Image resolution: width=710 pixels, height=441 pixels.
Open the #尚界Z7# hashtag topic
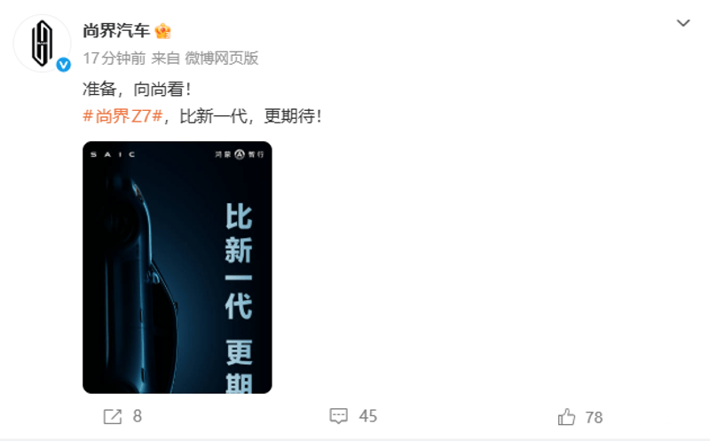click(122, 116)
